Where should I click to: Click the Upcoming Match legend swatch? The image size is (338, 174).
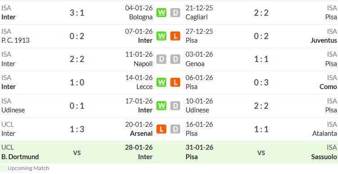(3, 169)
